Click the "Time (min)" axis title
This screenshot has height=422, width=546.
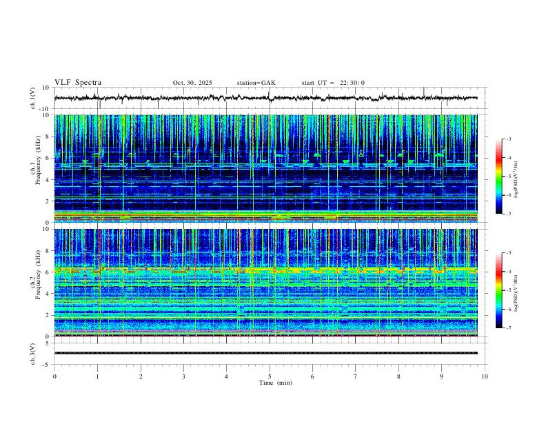(x=276, y=383)
